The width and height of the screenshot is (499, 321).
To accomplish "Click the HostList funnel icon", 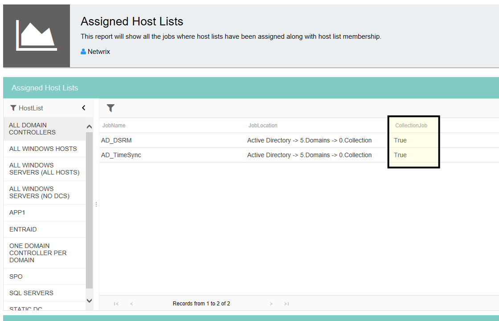I will (x=13, y=108).
